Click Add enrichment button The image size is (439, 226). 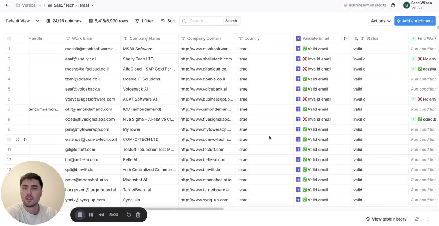(415, 21)
